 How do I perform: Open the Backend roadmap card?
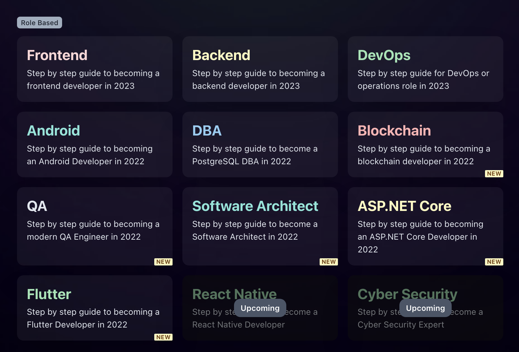(x=260, y=69)
